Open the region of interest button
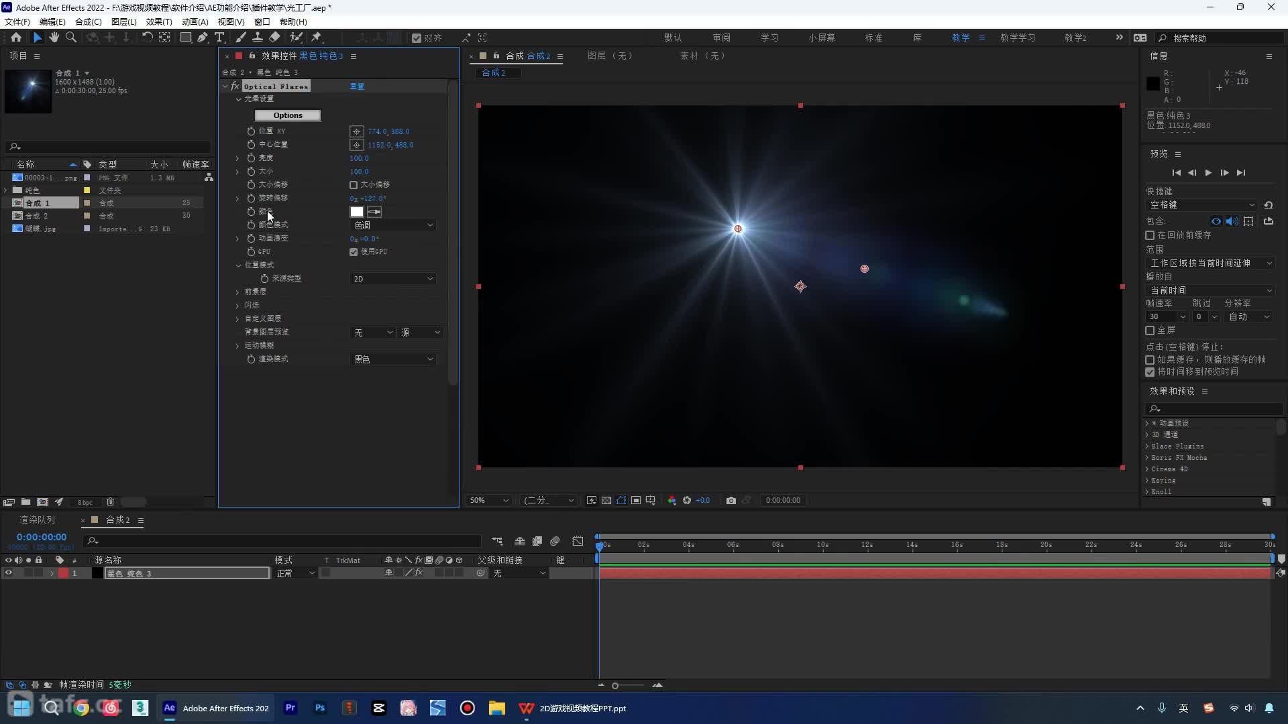Screen dimensions: 1288x724 (636, 500)
